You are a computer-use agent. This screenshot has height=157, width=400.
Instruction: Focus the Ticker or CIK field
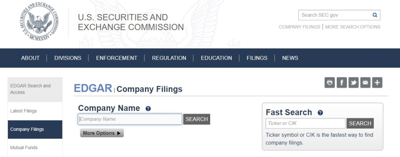pos(305,123)
